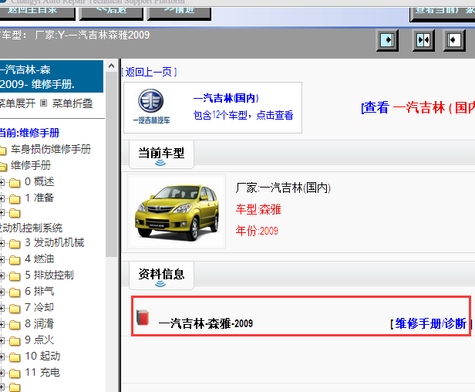Click the expand-right panel arrow icon
The height and width of the screenshot is (392, 475).
(387, 40)
